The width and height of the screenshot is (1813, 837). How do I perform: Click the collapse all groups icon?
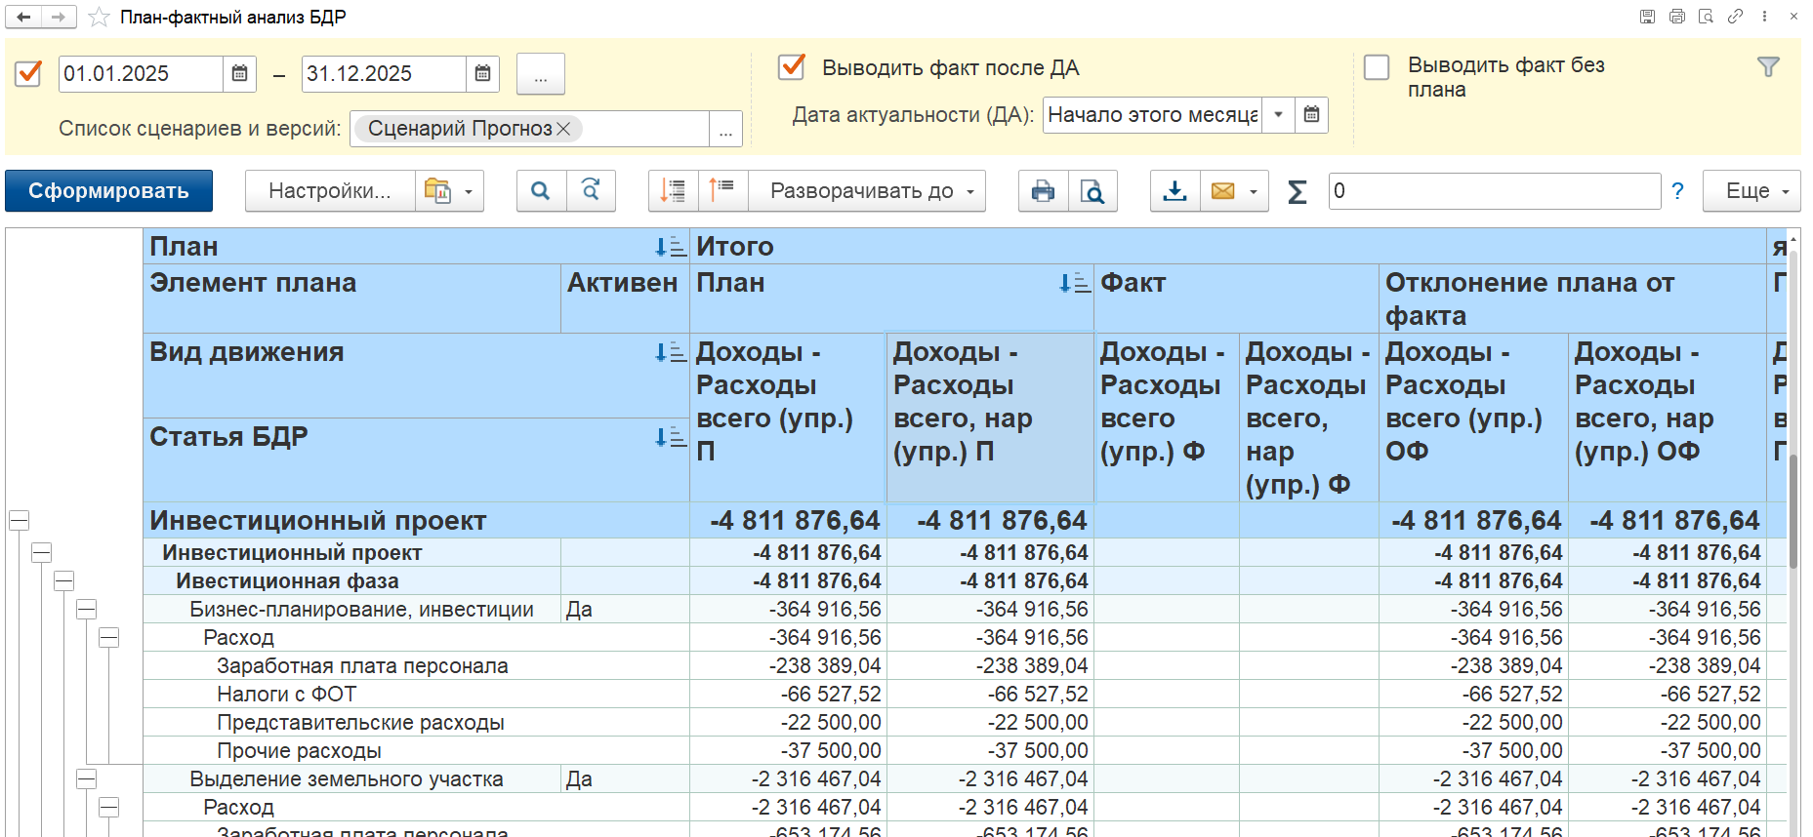tap(722, 191)
